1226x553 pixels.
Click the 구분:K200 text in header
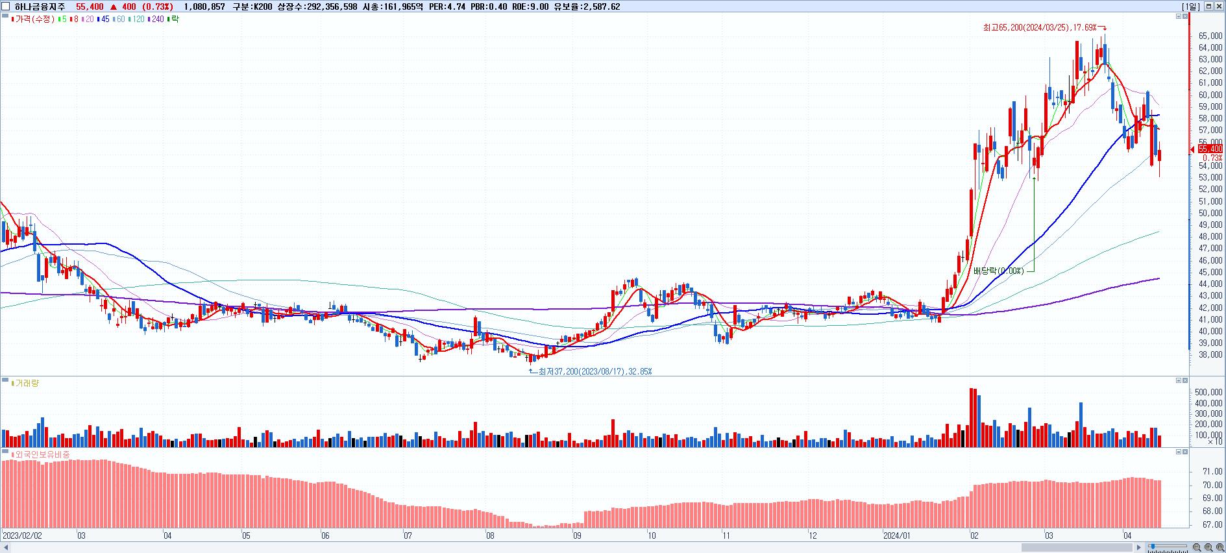click(x=252, y=6)
